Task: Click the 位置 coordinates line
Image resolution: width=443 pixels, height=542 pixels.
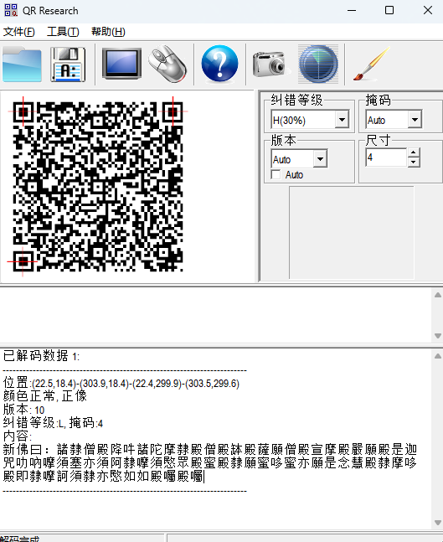Action: click(x=121, y=384)
